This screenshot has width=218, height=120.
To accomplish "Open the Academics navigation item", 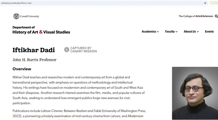I will pos(149,31).
